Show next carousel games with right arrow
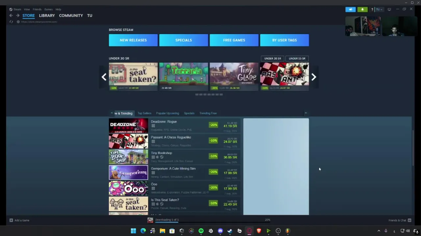 click(x=313, y=77)
